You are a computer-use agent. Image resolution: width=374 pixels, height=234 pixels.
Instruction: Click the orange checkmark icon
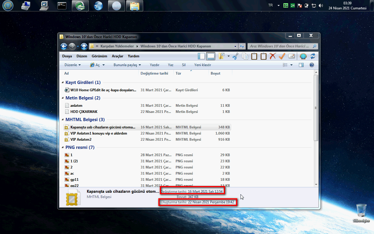click(x=282, y=56)
